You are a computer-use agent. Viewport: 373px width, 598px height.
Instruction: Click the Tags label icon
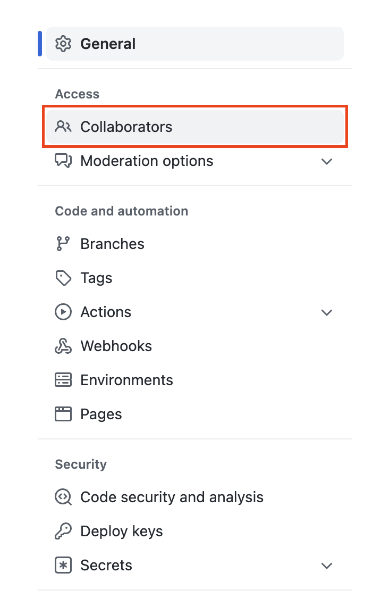[x=63, y=278]
